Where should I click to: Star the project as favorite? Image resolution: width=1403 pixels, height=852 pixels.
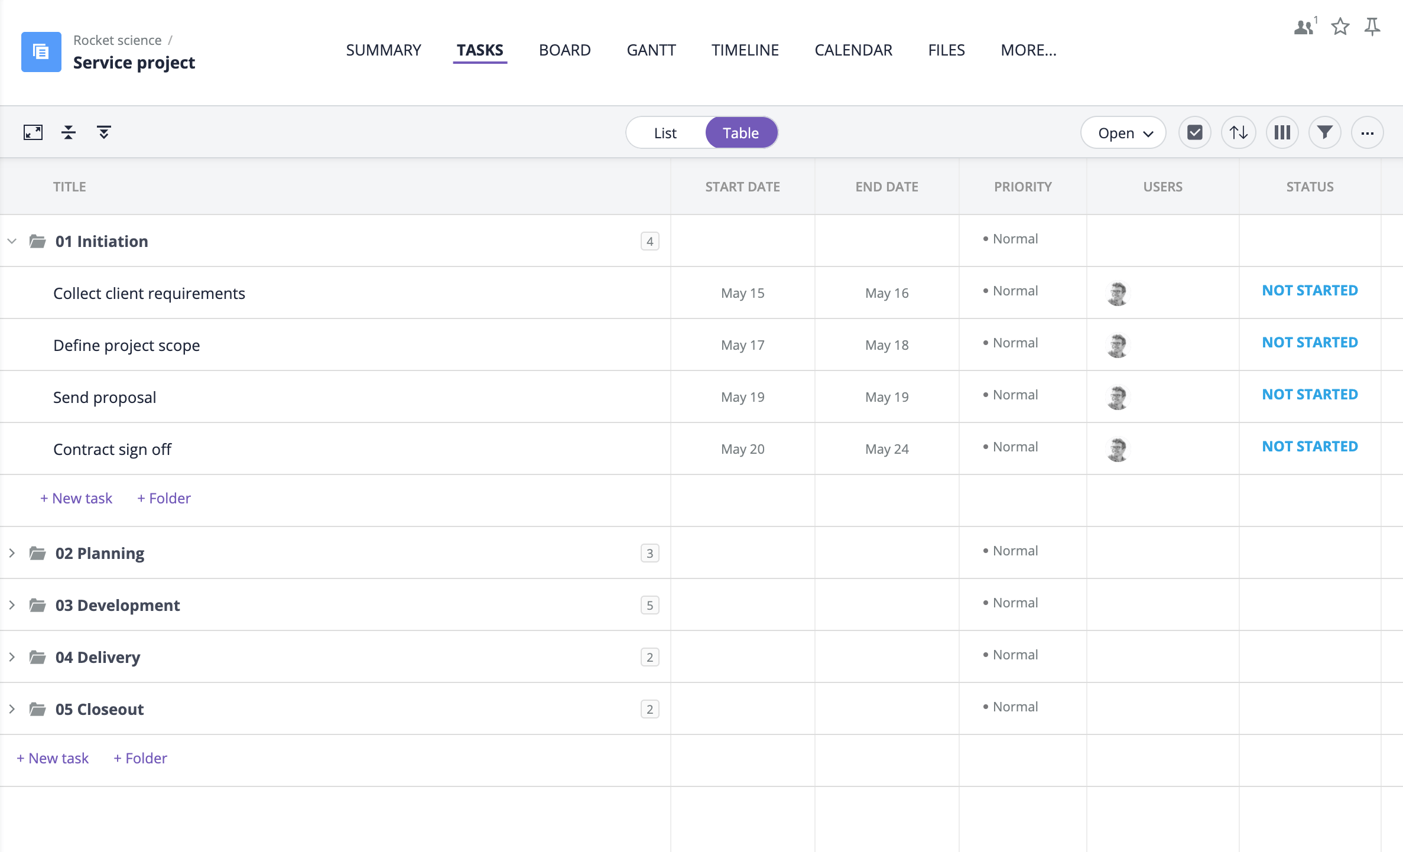click(x=1340, y=27)
